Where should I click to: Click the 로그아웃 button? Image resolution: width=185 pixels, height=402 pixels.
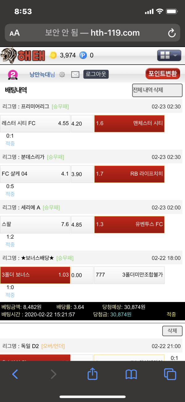[x=96, y=74]
